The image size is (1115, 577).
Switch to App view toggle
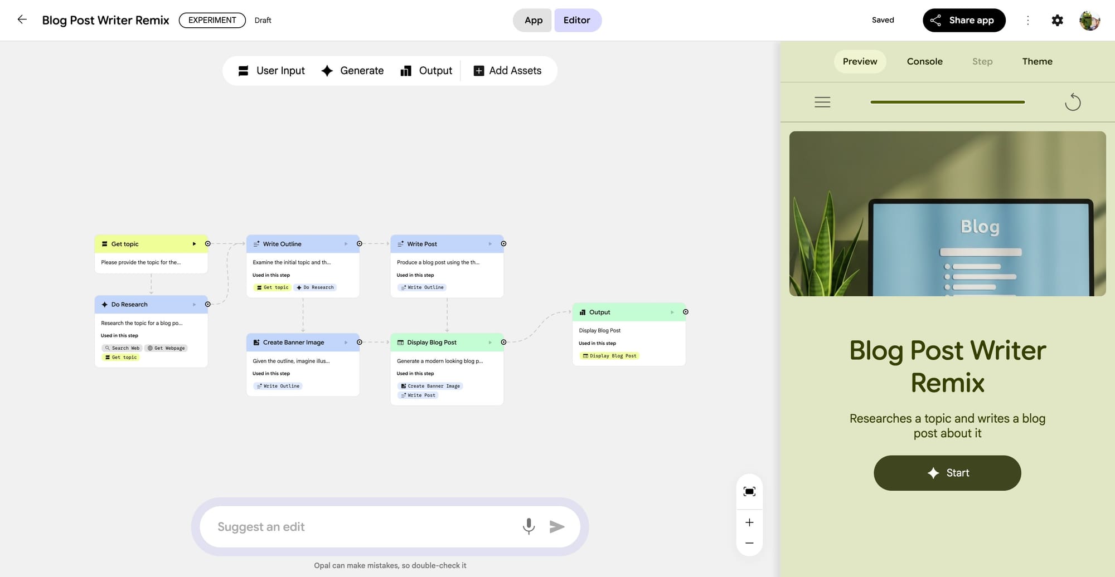pyautogui.click(x=533, y=21)
